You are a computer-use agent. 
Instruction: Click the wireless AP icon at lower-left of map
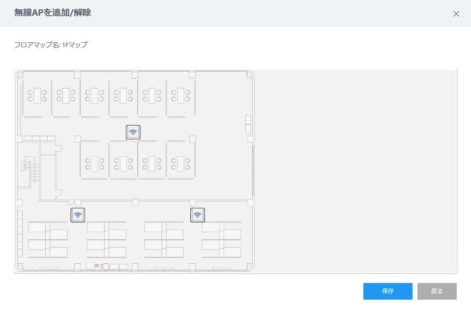click(x=78, y=215)
